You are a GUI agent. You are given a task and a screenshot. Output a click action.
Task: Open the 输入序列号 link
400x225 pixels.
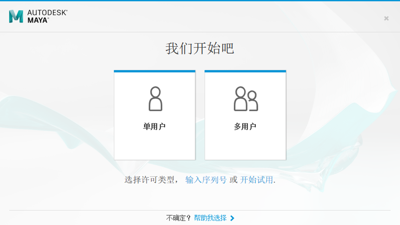point(206,180)
